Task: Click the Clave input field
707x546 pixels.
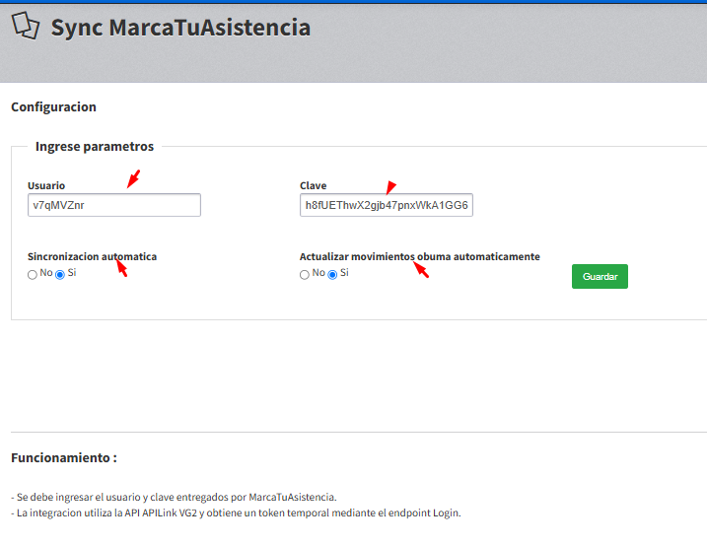Action: click(x=387, y=205)
